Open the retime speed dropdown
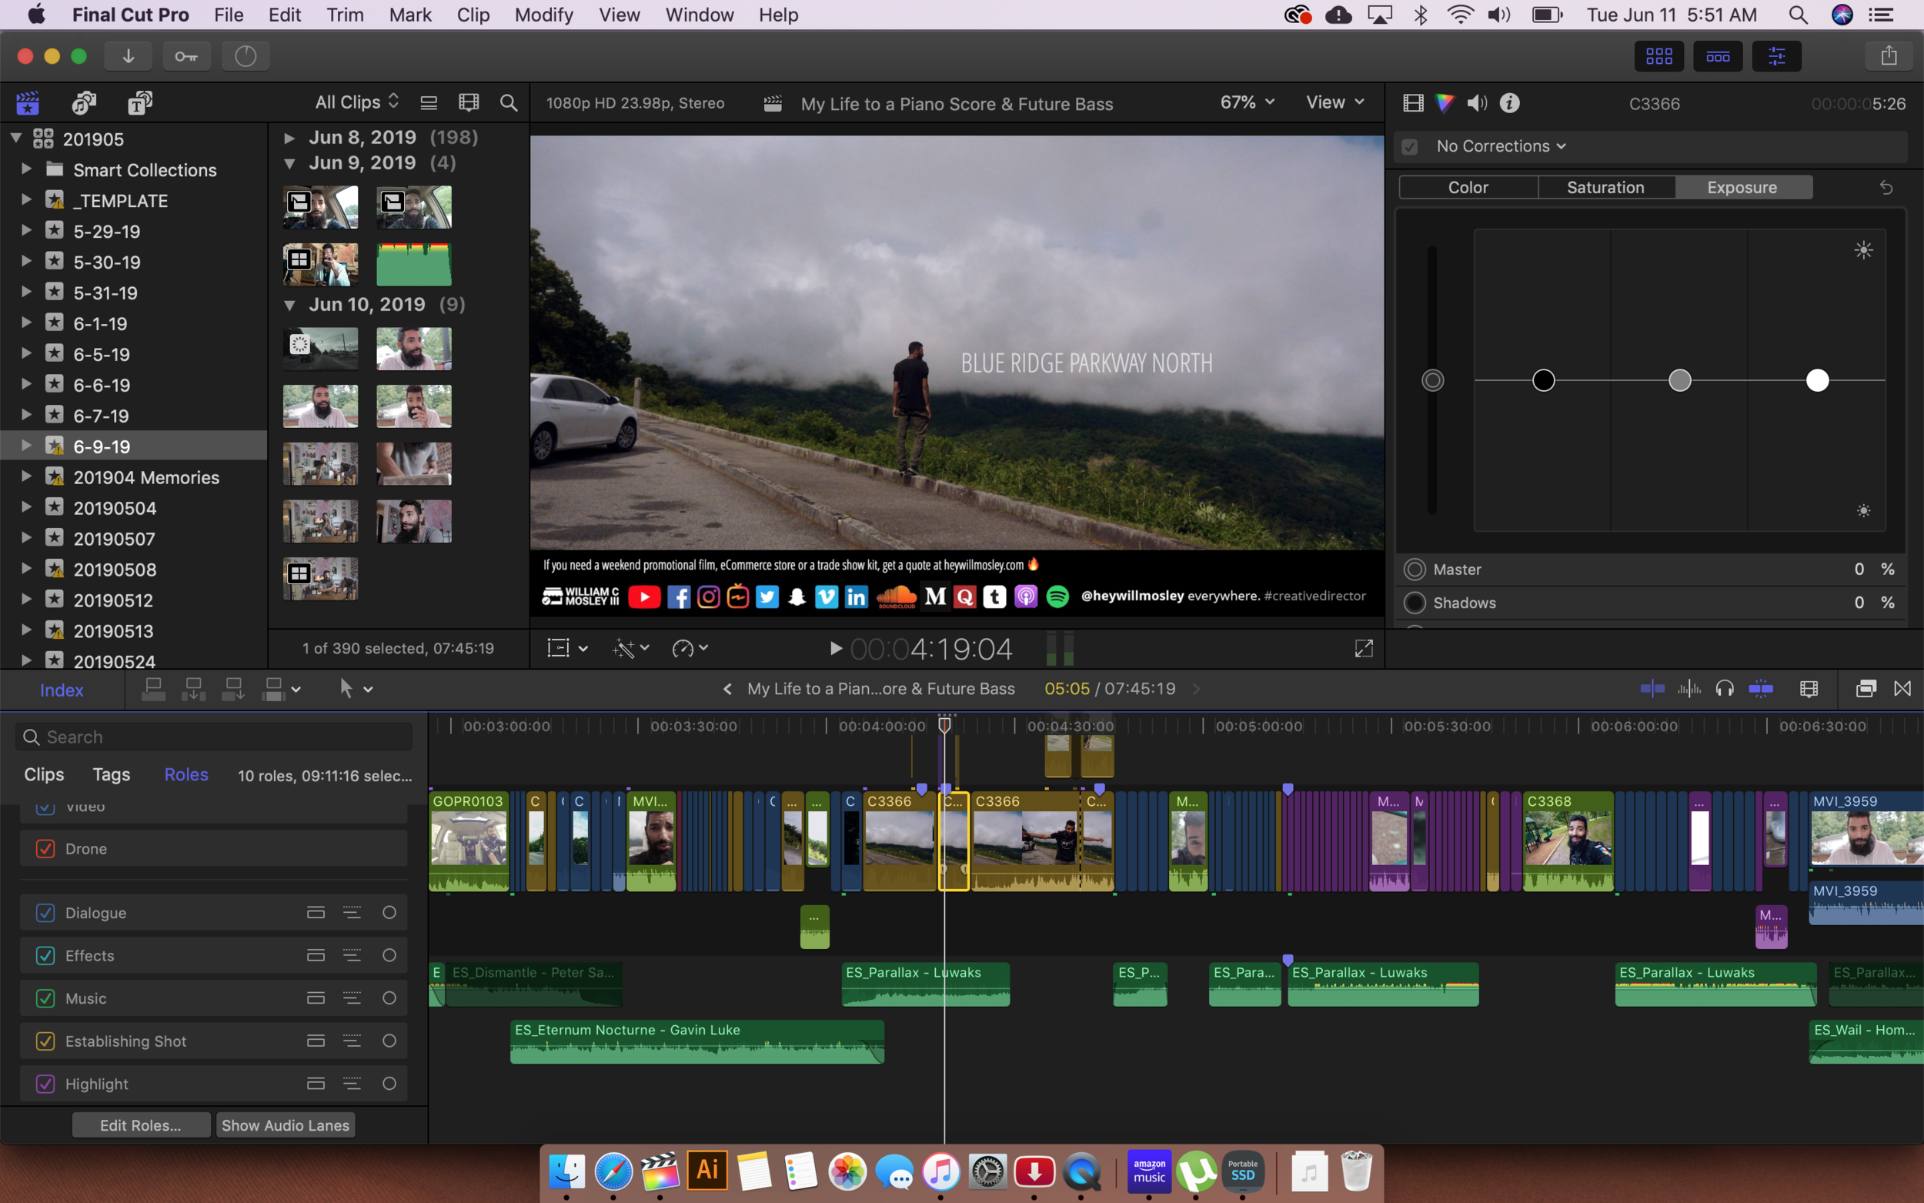The height and width of the screenshot is (1203, 1924). tap(689, 648)
